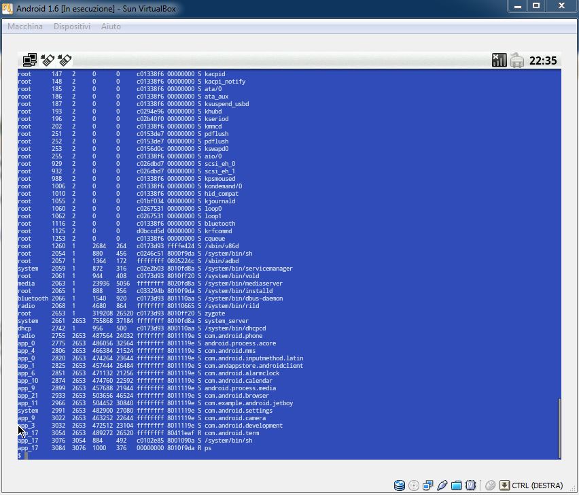Screen dimensions: 579x495
Task: Click the /system/bin/mediaserver entry
Action: point(243,284)
